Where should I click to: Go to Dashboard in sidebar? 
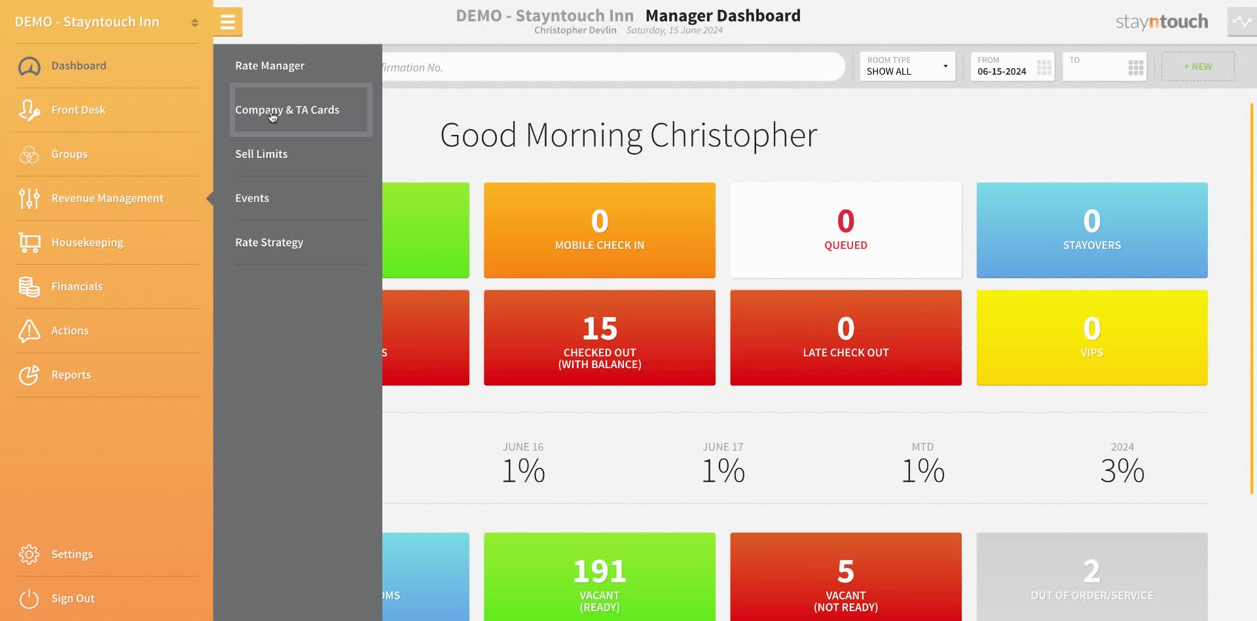click(79, 66)
